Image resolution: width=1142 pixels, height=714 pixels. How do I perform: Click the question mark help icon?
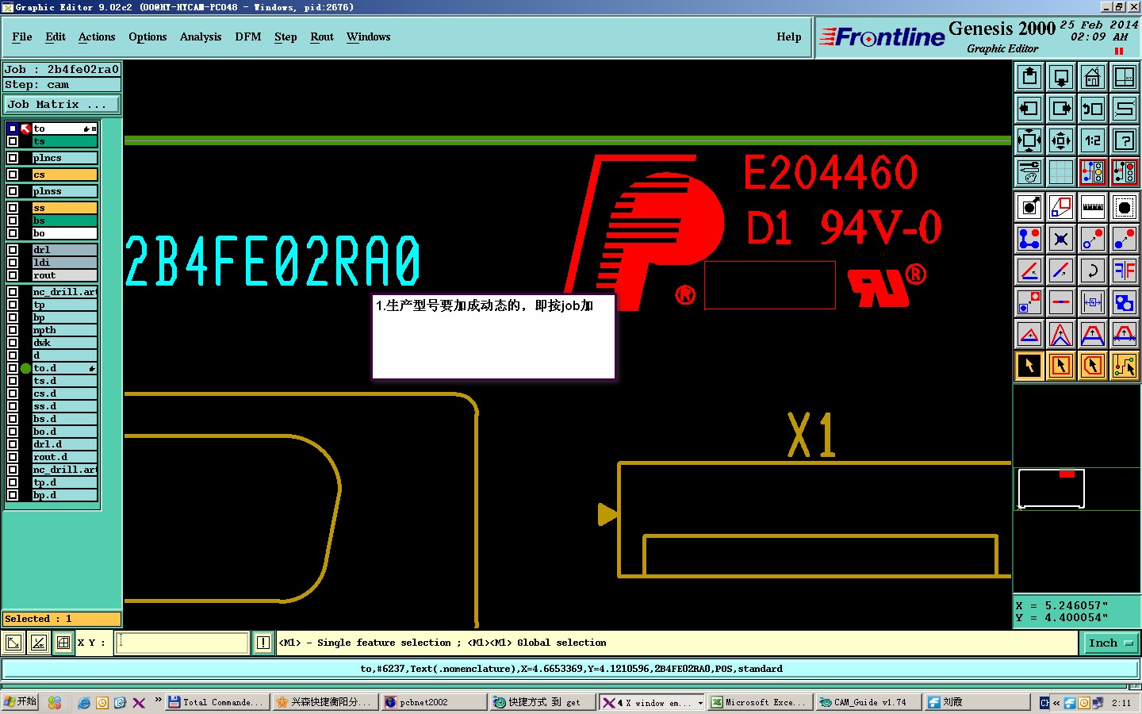tap(1125, 140)
